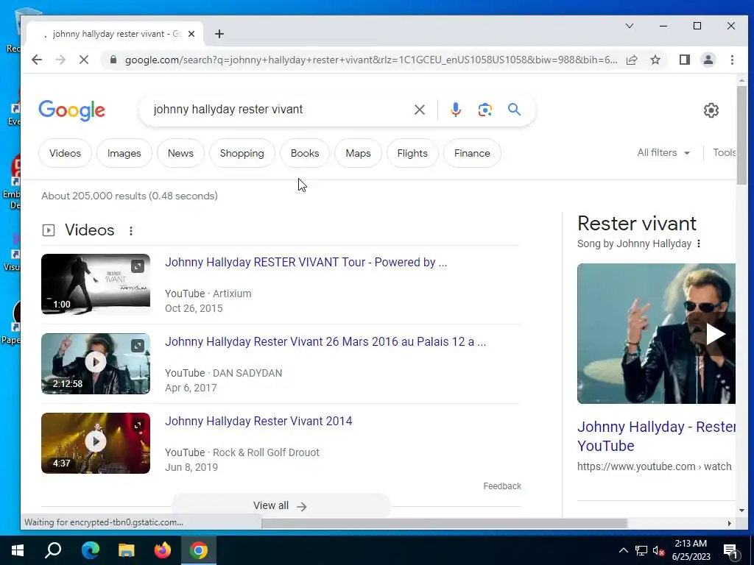Screen dimensions: 754x565
Task: Click the vertical page scrollbar
Action: (741, 135)
